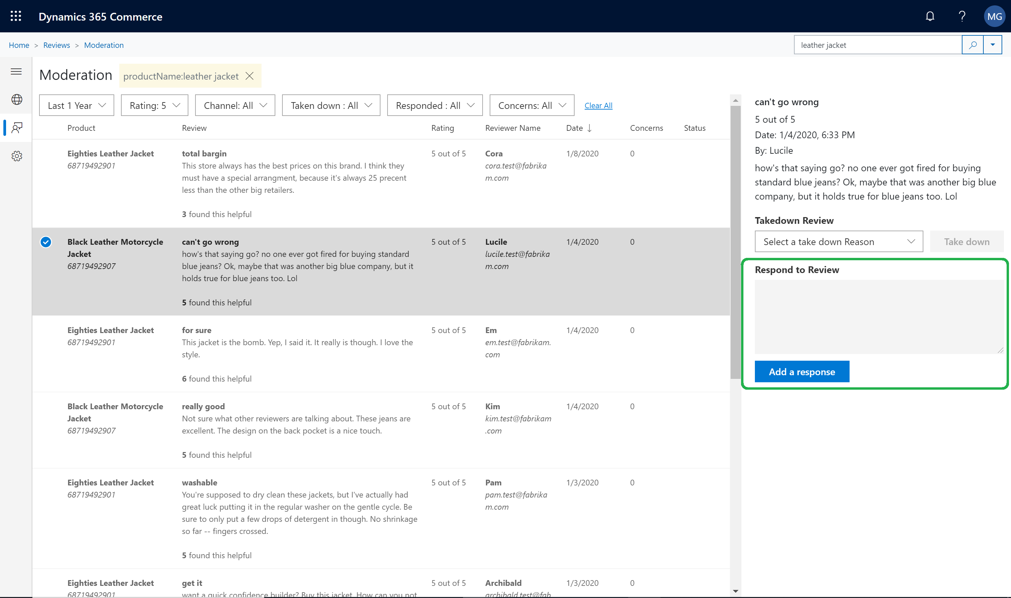1011x598 pixels.
Task: Click the help question mark icon top-right
Action: [962, 16]
